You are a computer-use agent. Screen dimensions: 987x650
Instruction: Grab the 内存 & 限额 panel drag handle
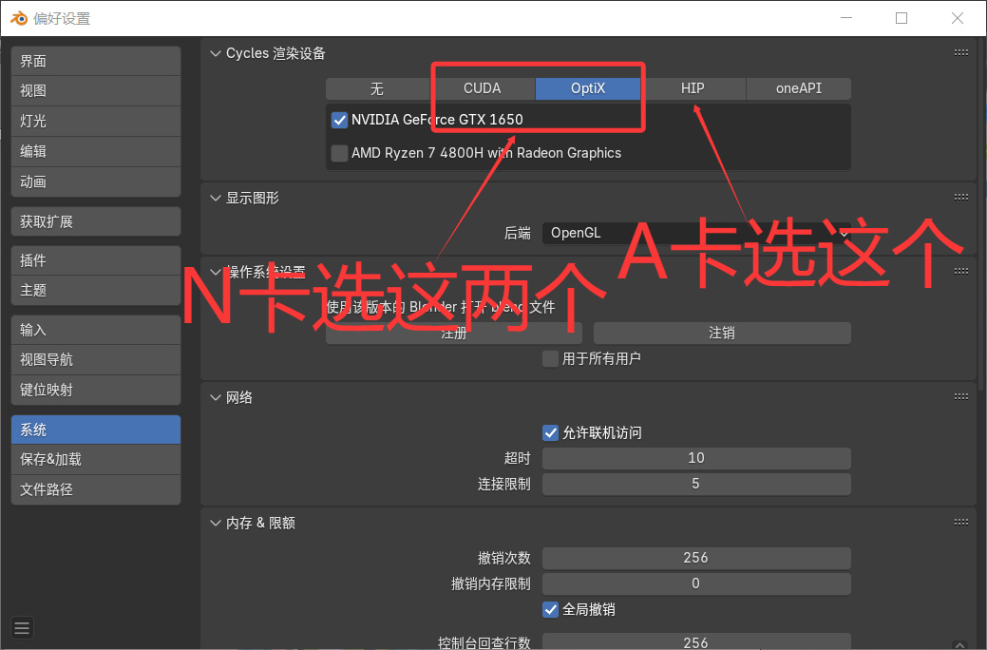pyautogui.click(x=961, y=522)
